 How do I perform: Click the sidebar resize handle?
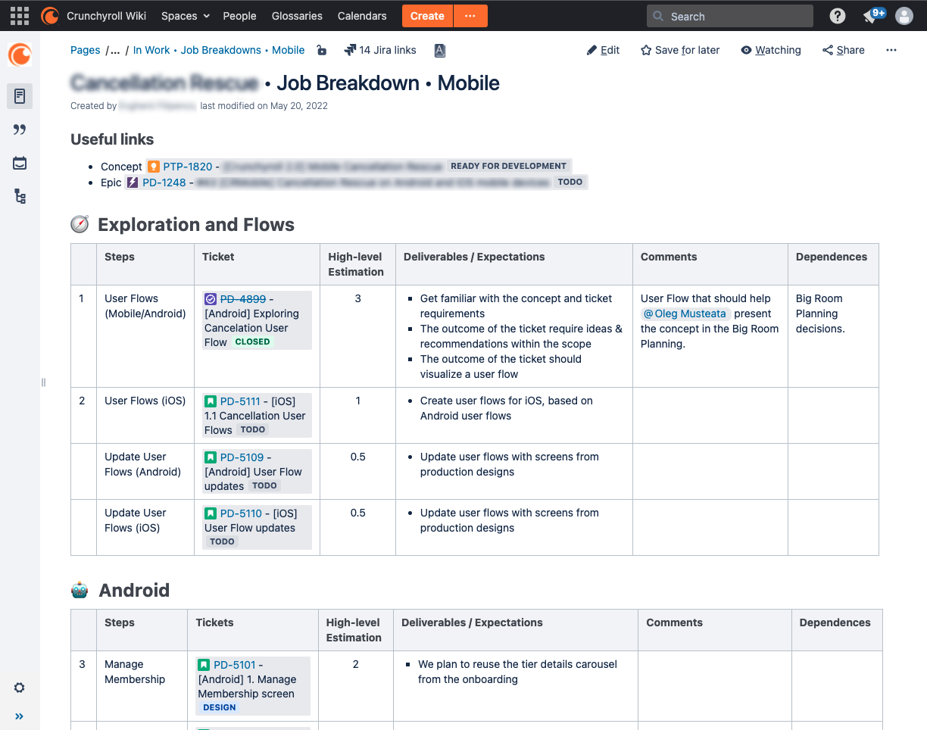[43, 382]
